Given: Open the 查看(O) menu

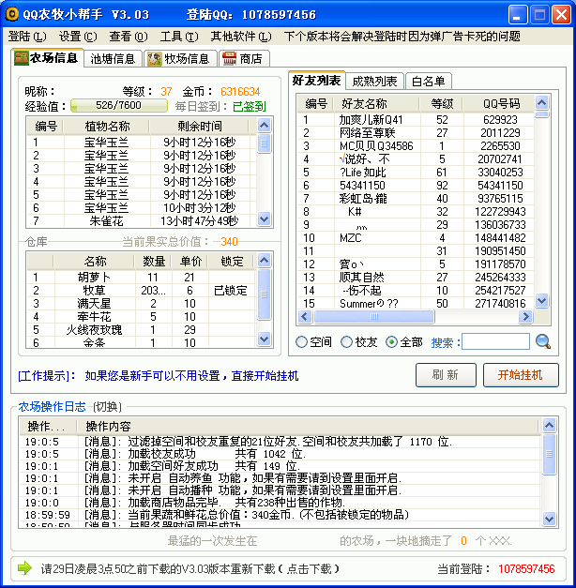Looking at the screenshot, I should (x=129, y=37).
